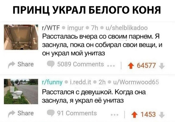Open the missing toilet bathroom thumbnail
The width and height of the screenshot is (175, 122).
(21, 37)
